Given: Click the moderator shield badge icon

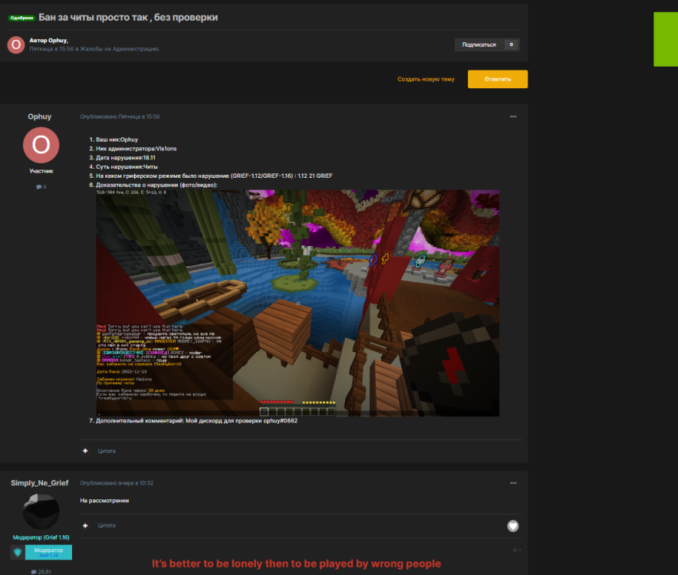Looking at the screenshot, I should (18, 552).
